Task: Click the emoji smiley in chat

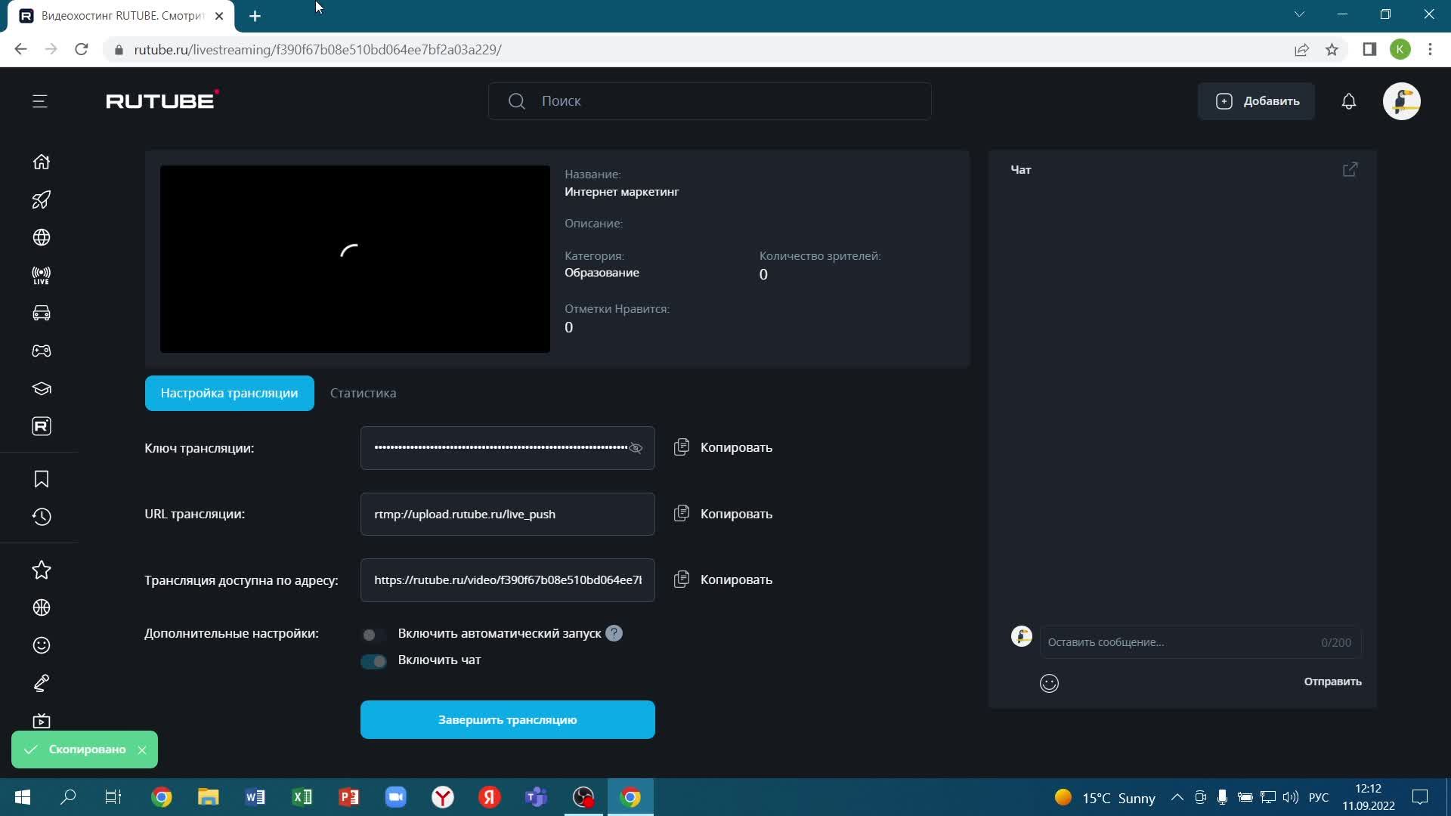Action: point(1049,683)
